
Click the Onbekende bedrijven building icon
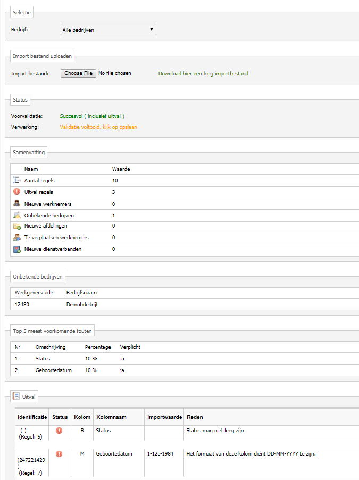point(16,215)
